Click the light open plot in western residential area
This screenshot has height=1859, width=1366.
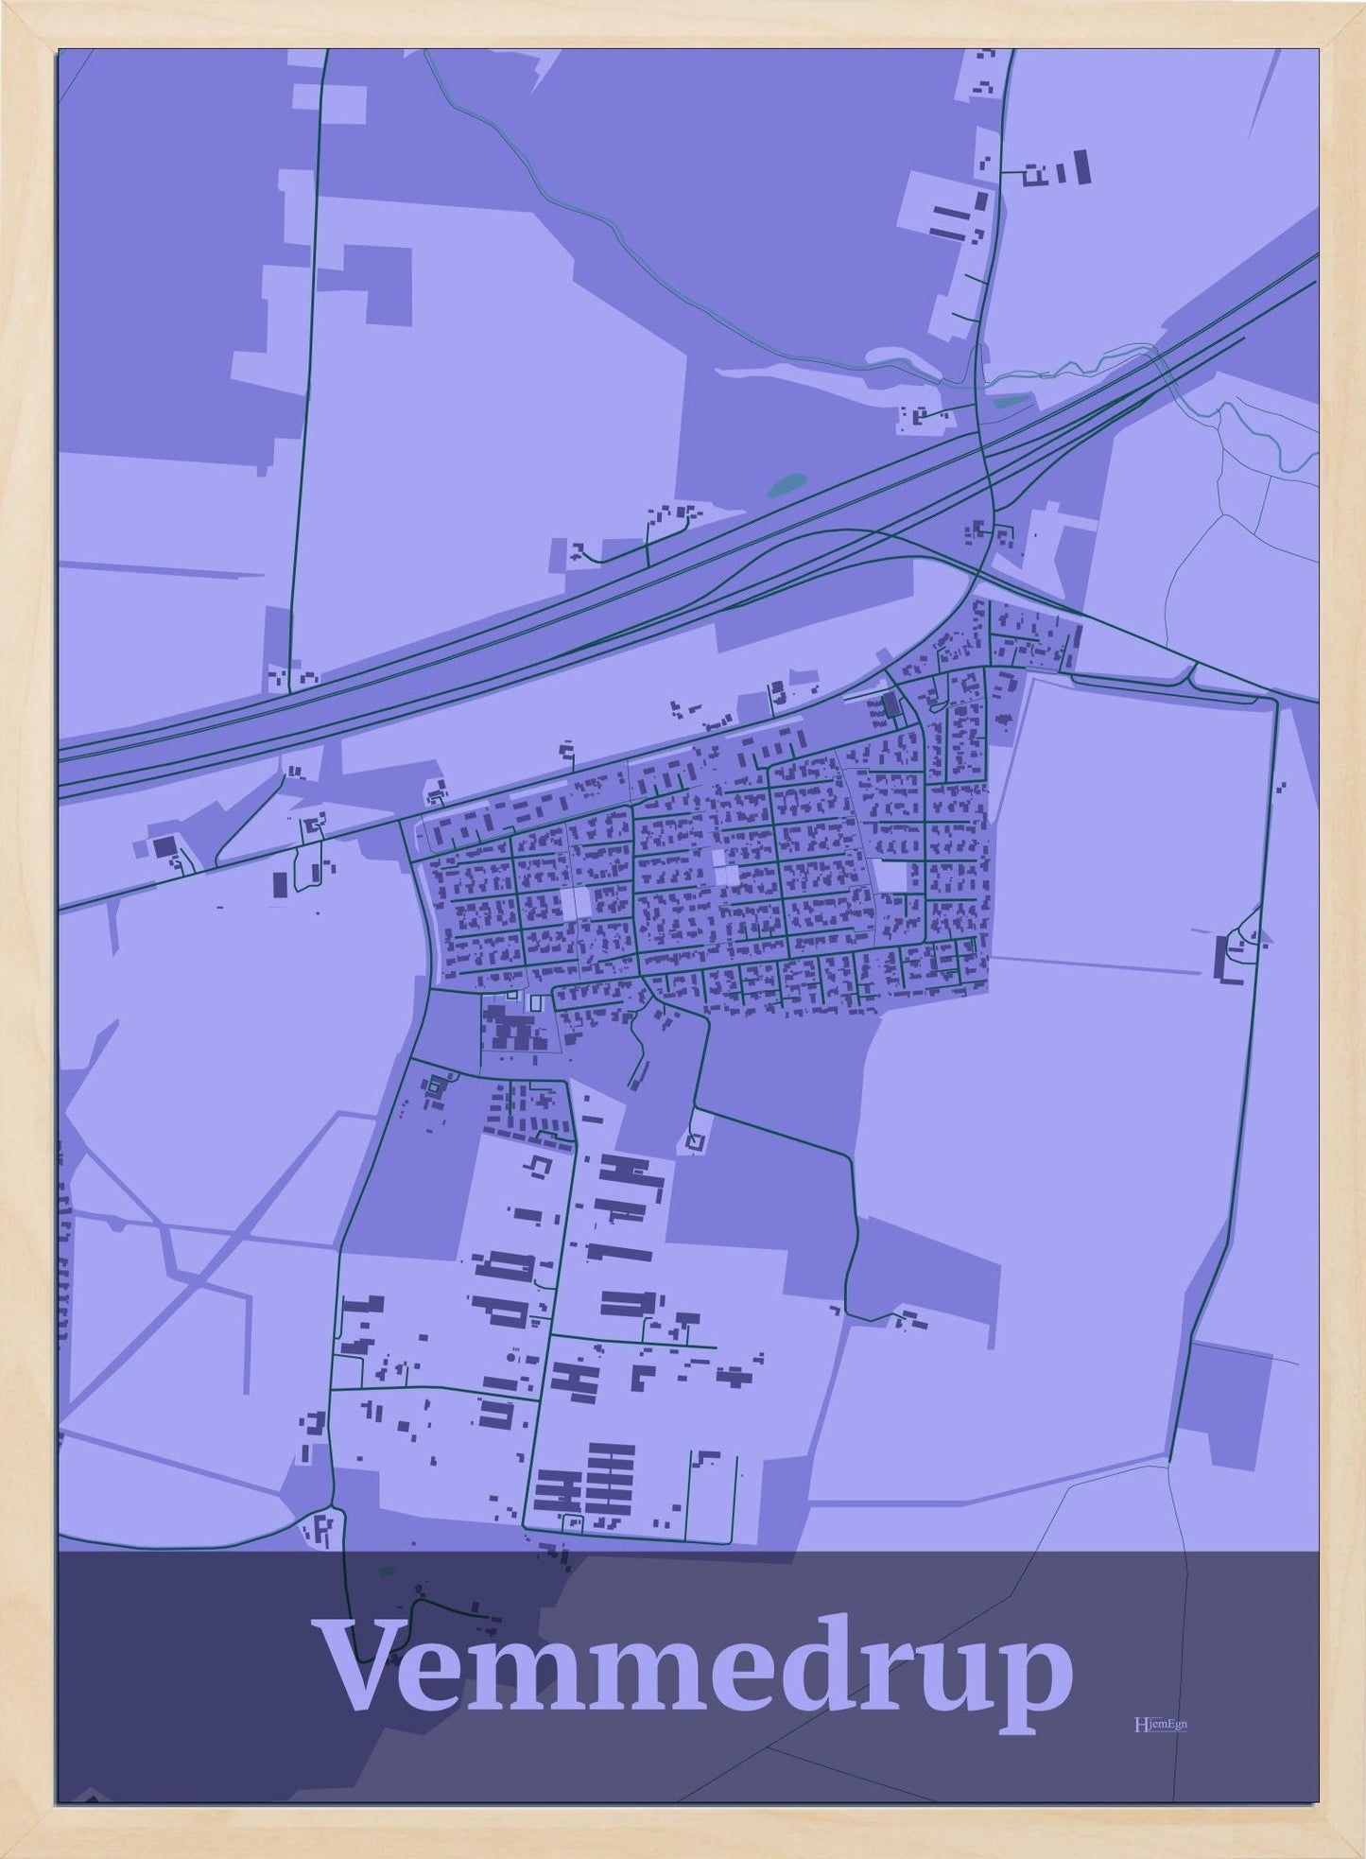(x=575, y=902)
